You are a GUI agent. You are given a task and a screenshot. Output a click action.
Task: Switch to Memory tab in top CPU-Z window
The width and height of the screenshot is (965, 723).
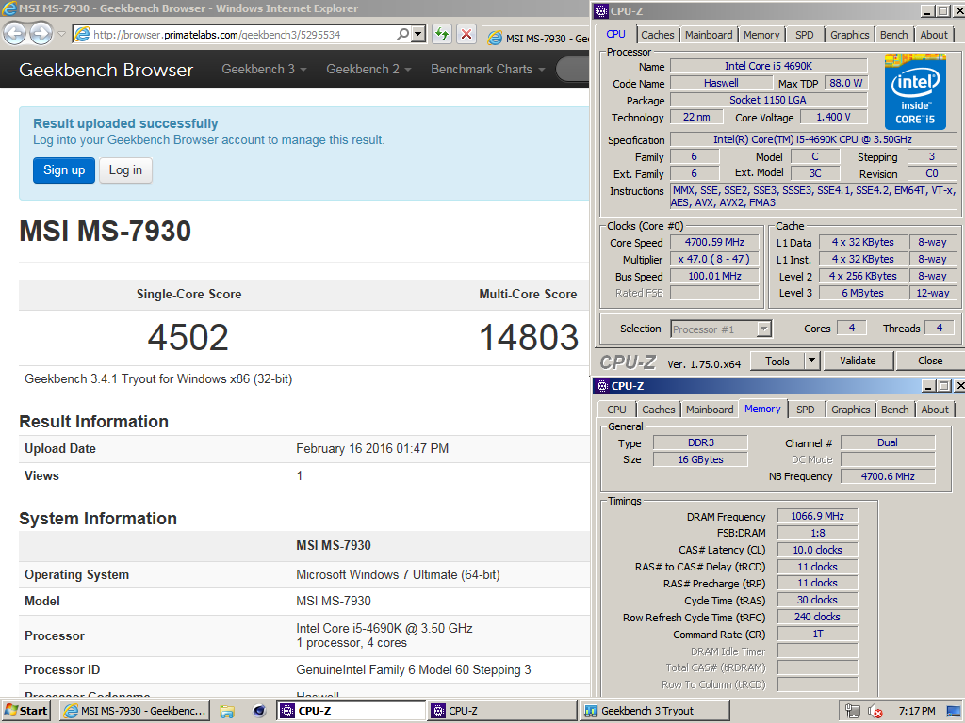[761, 35]
